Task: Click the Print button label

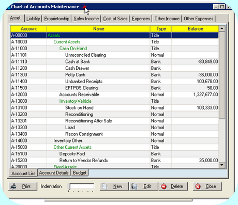Action: [x=26, y=186]
